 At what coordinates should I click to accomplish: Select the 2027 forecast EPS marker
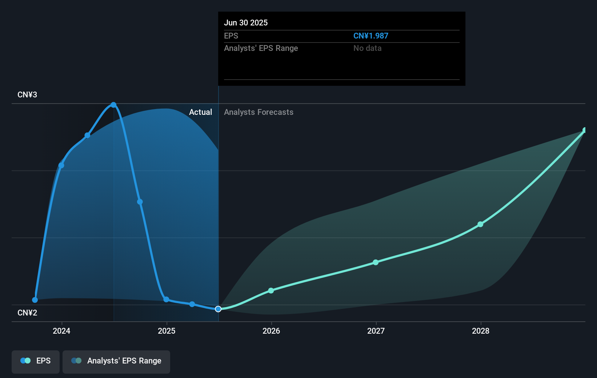pos(376,263)
